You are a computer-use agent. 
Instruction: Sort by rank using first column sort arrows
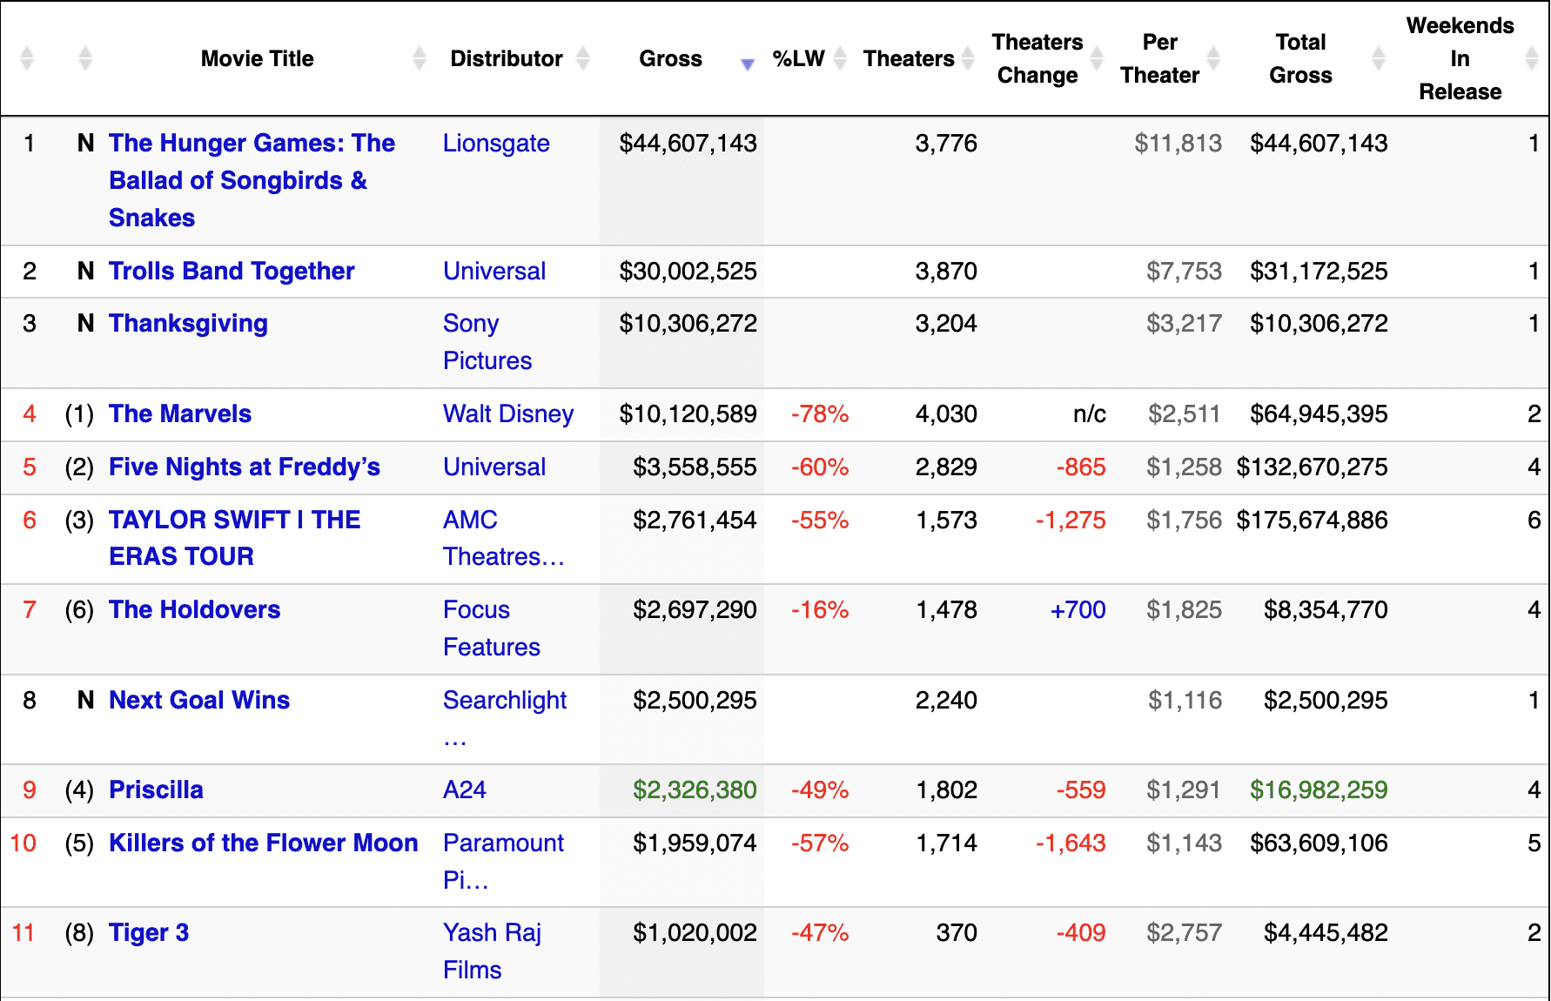click(x=27, y=58)
